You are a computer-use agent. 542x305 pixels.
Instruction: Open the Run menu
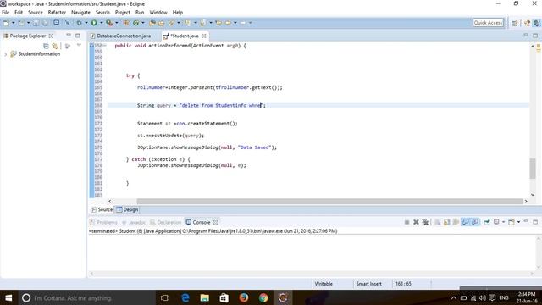[x=140, y=12]
